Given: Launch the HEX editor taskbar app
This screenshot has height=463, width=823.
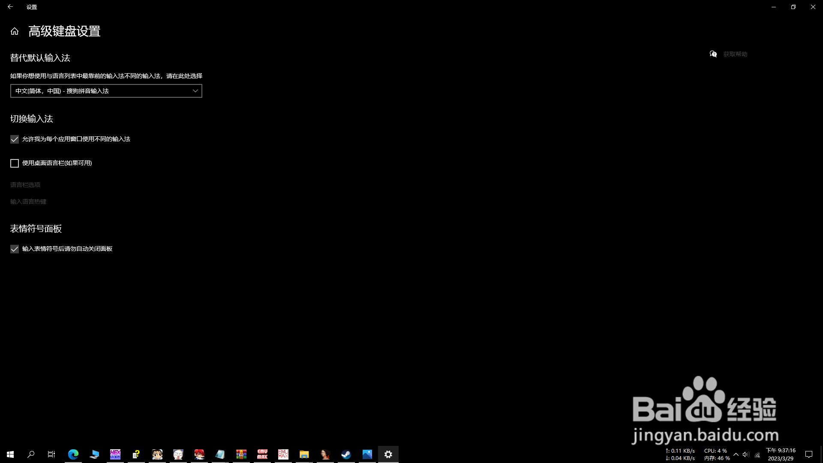Looking at the screenshot, I should pyautogui.click(x=115, y=454).
